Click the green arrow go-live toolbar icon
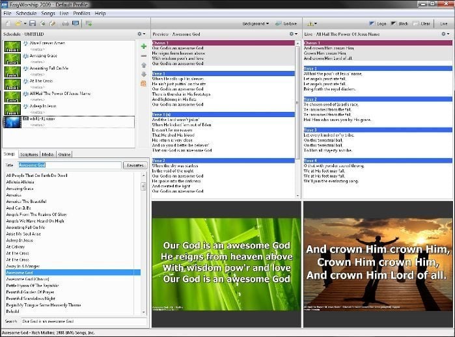The height and width of the screenshot is (337, 455). pyautogui.click(x=89, y=23)
